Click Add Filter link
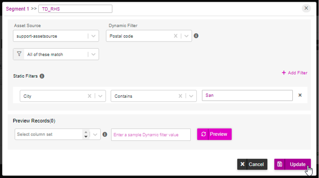 pos(294,73)
